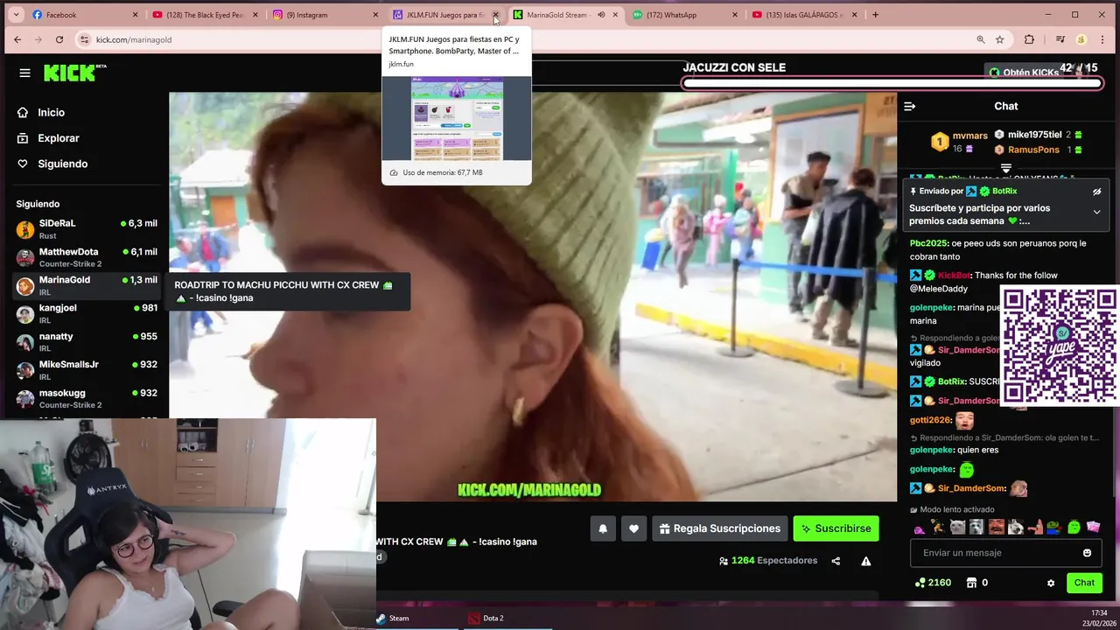Share the stream with share icon
Image resolution: width=1120 pixels, height=630 pixels.
click(836, 561)
